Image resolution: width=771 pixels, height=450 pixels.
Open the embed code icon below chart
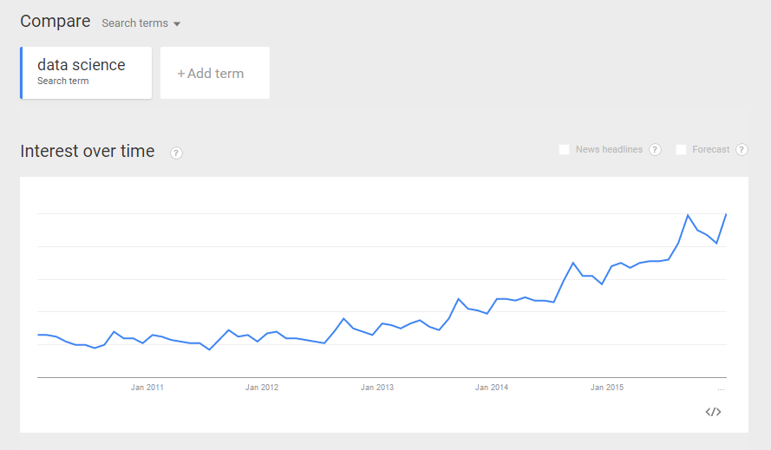pyautogui.click(x=713, y=412)
